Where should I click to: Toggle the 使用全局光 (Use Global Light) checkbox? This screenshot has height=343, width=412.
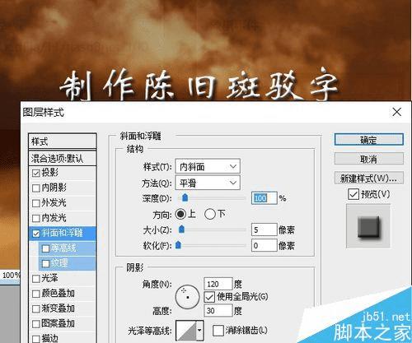point(209,297)
